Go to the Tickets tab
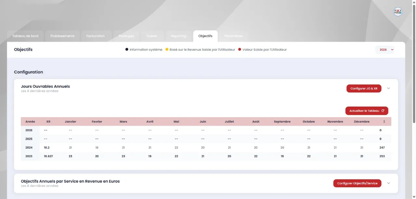This screenshot has width=416, height=199. pos(152,36)
